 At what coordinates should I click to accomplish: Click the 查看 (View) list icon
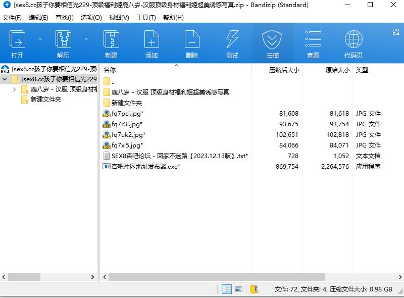pos(313,39)
